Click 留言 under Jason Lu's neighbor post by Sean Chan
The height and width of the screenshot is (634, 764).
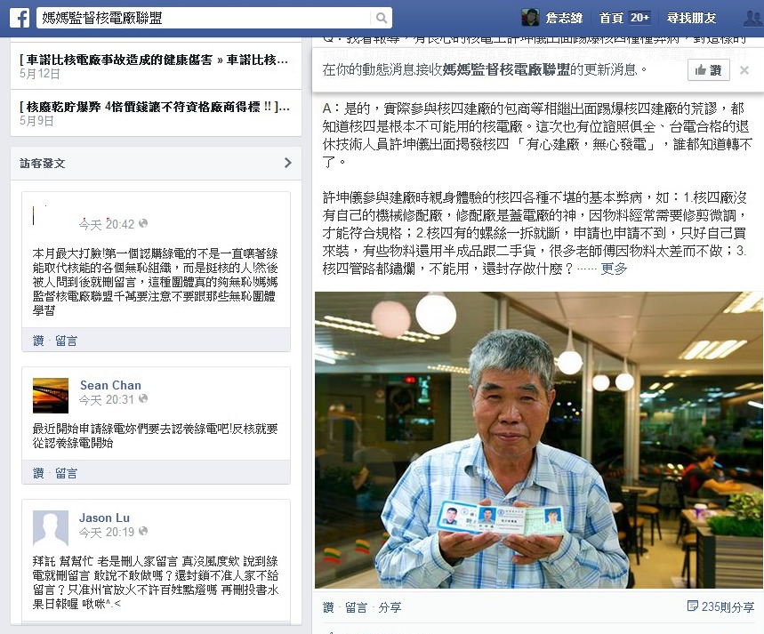(x=66, y=473)
